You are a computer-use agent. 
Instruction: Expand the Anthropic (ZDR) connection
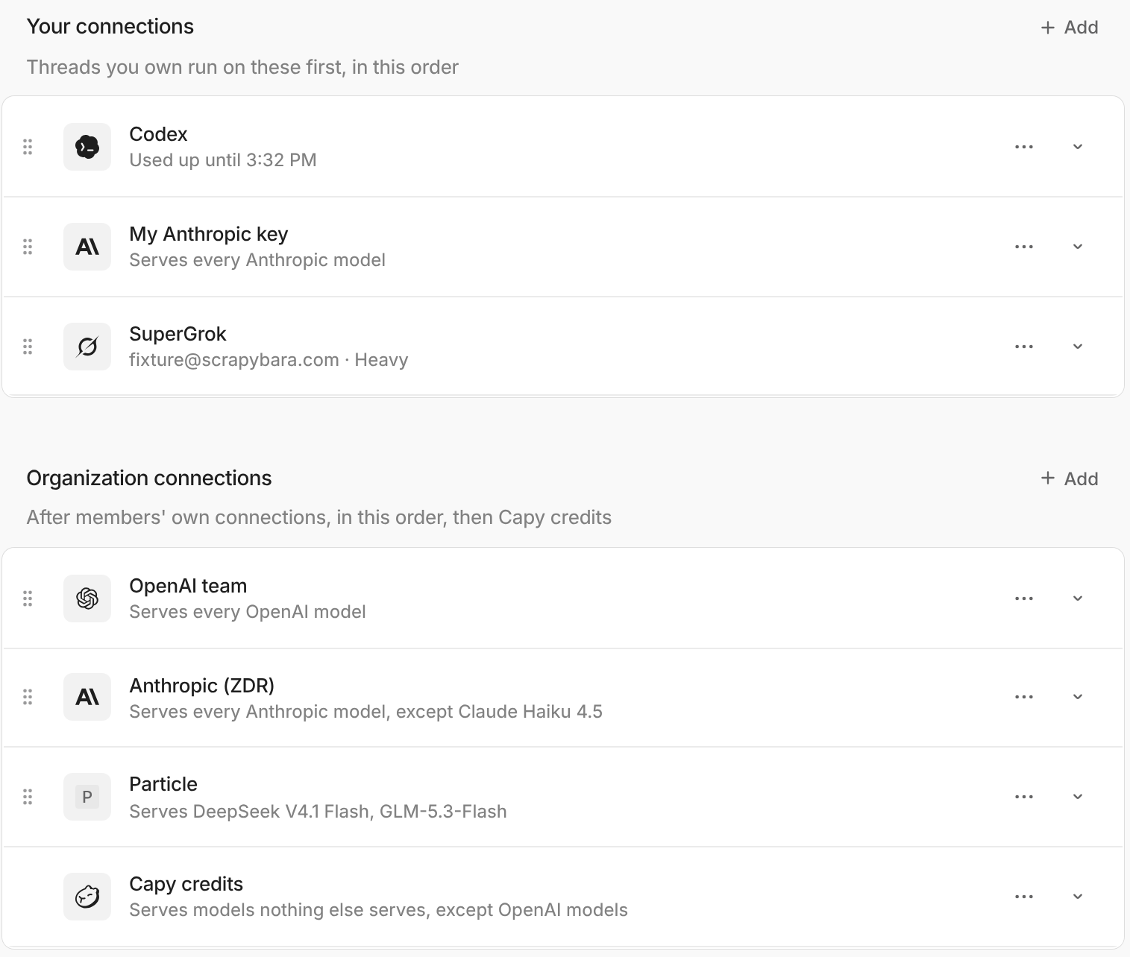pos(1078,697)
